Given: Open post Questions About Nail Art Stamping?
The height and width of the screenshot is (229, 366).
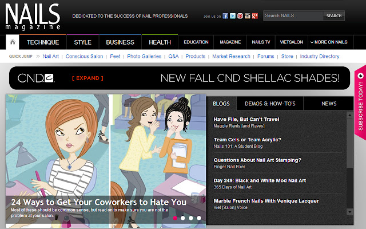Looking at the screenshot, I should [x=257, y=160].
